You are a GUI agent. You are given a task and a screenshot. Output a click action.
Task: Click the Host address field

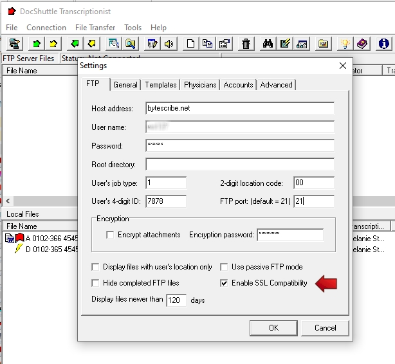coord(240,108)
